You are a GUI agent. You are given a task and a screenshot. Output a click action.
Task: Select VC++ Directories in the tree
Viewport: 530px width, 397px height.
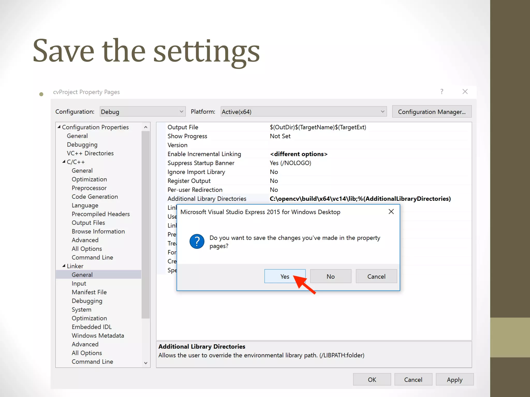90,153
